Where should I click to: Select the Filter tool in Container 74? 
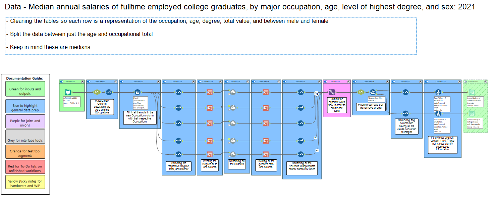coord(373,92)
